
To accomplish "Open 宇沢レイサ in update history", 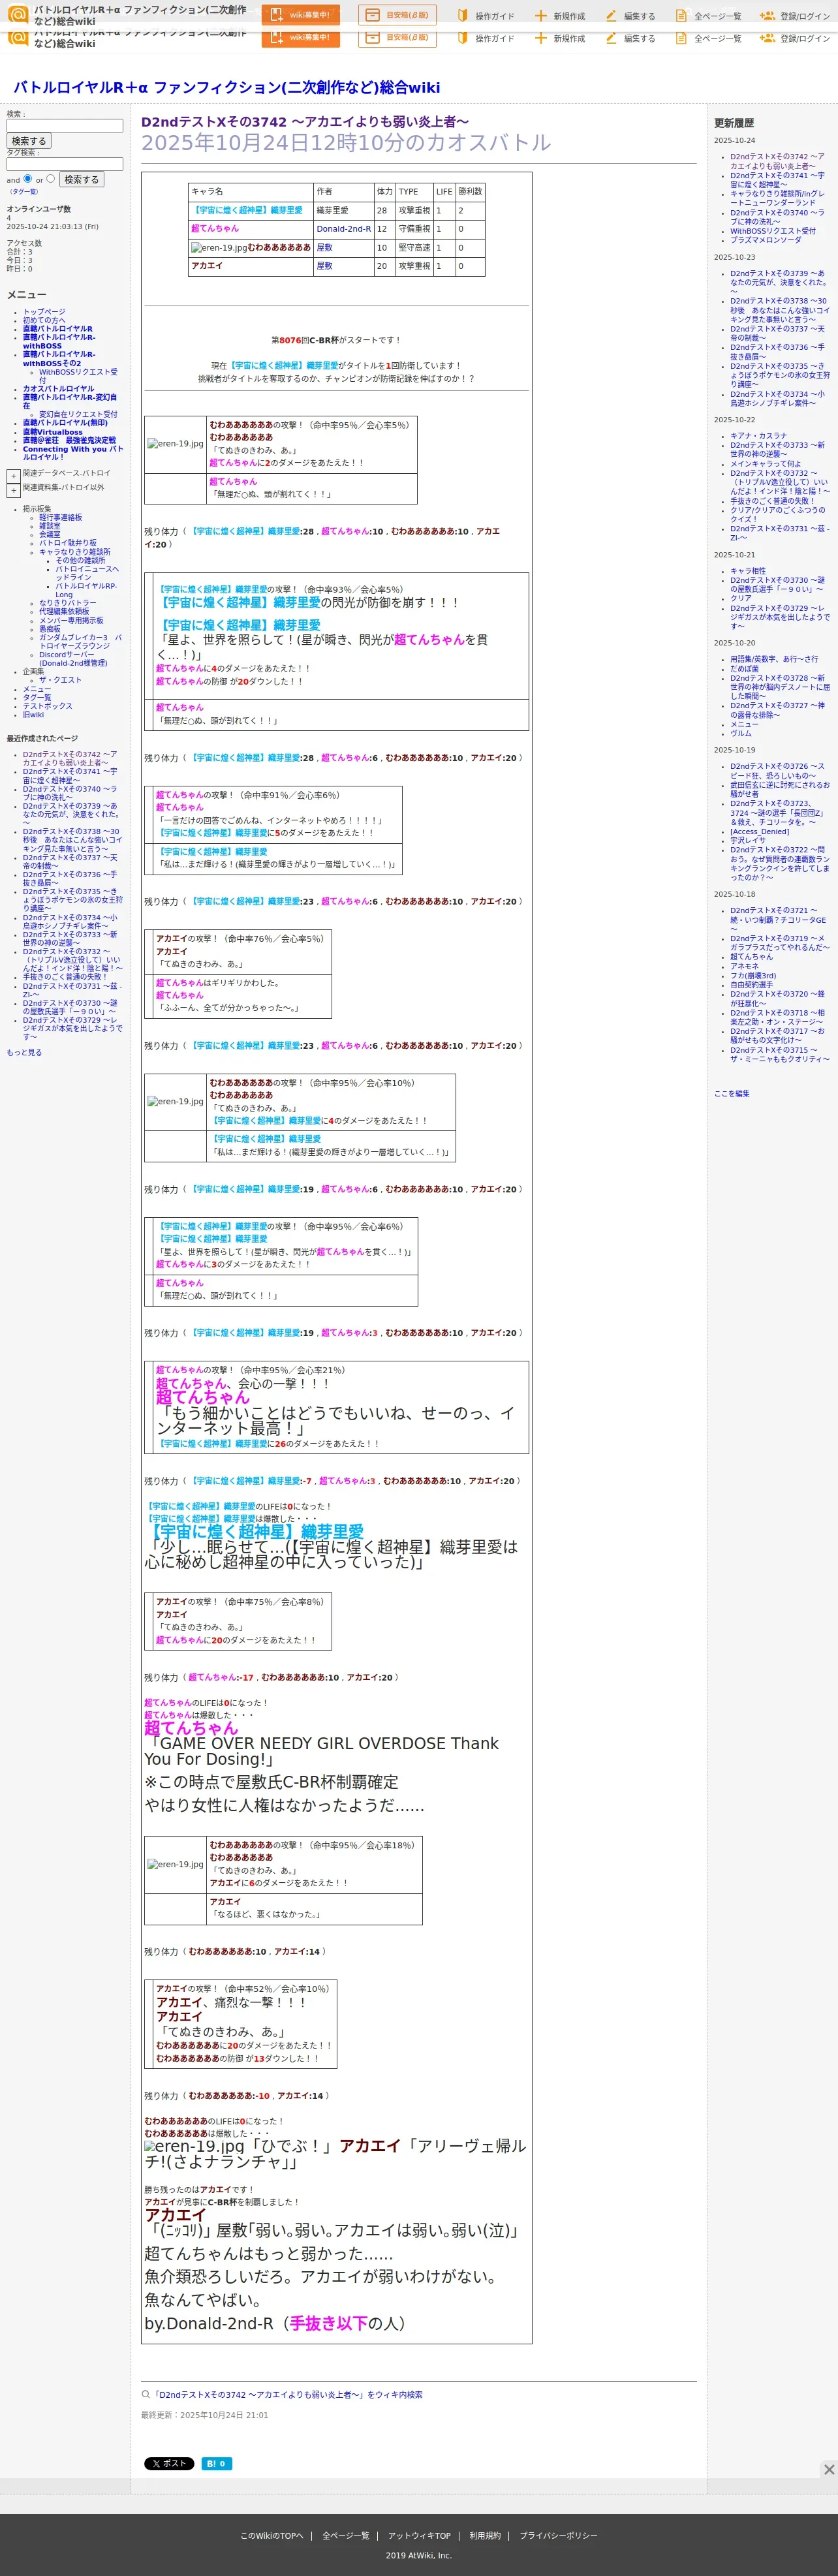I will pos(748,840).
